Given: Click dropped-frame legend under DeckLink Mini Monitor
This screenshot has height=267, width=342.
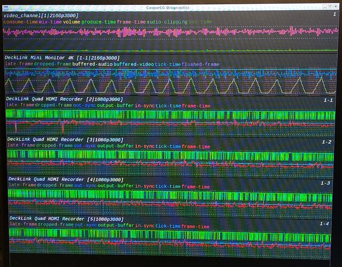Looking at the screenshot, I should click(x=52, y=64).
